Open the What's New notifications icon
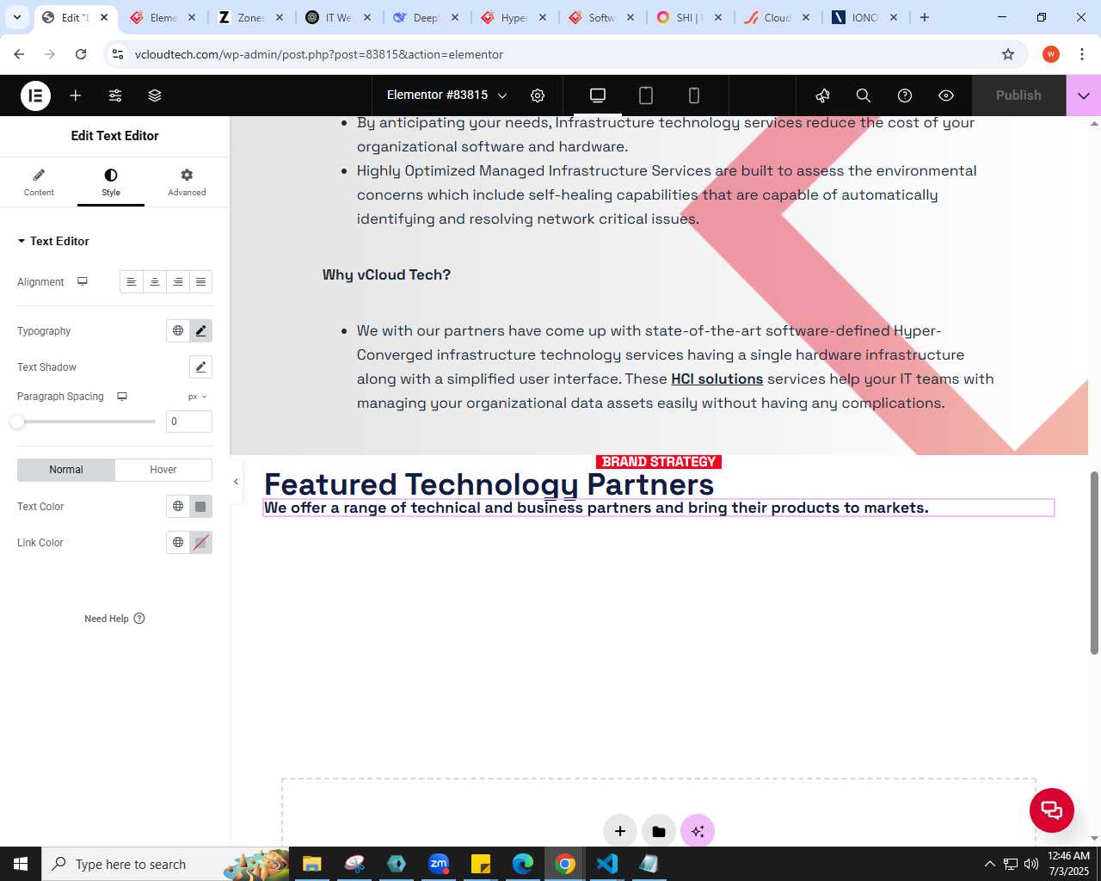 tap(822, 95)
